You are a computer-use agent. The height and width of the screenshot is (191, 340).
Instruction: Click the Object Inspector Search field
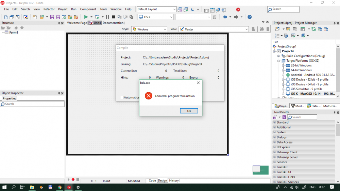32,104
